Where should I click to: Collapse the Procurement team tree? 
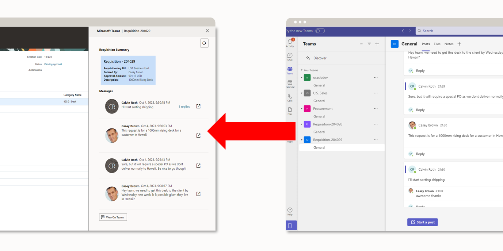(x=302, y=109)
